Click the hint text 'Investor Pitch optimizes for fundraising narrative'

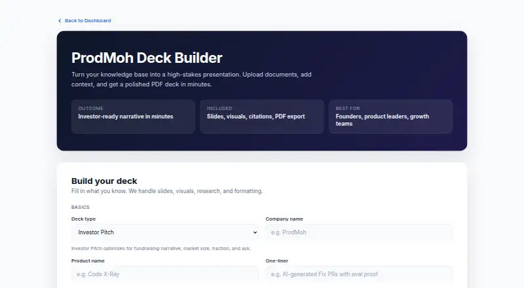pos(161,248)
